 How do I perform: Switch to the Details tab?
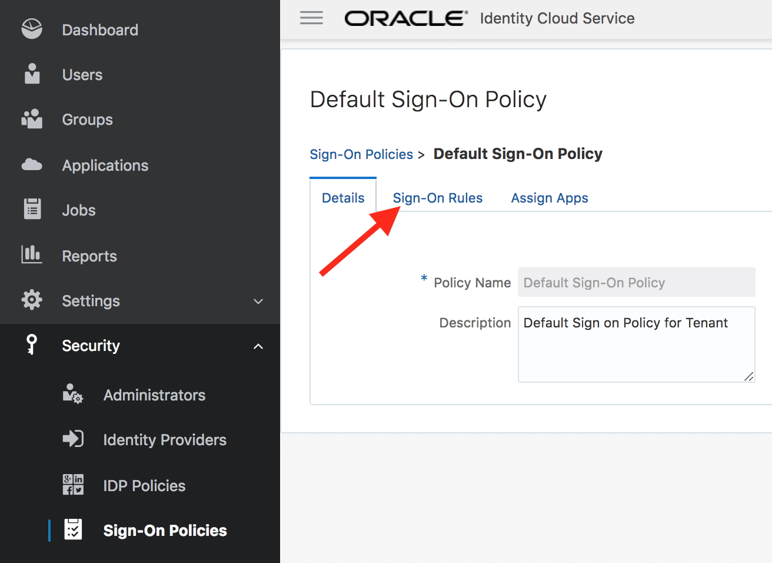coord(343,198)
